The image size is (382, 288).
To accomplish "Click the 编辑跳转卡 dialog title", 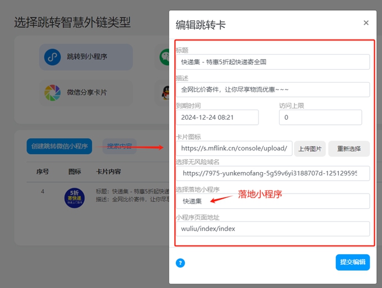I will (x=201, y=25).
